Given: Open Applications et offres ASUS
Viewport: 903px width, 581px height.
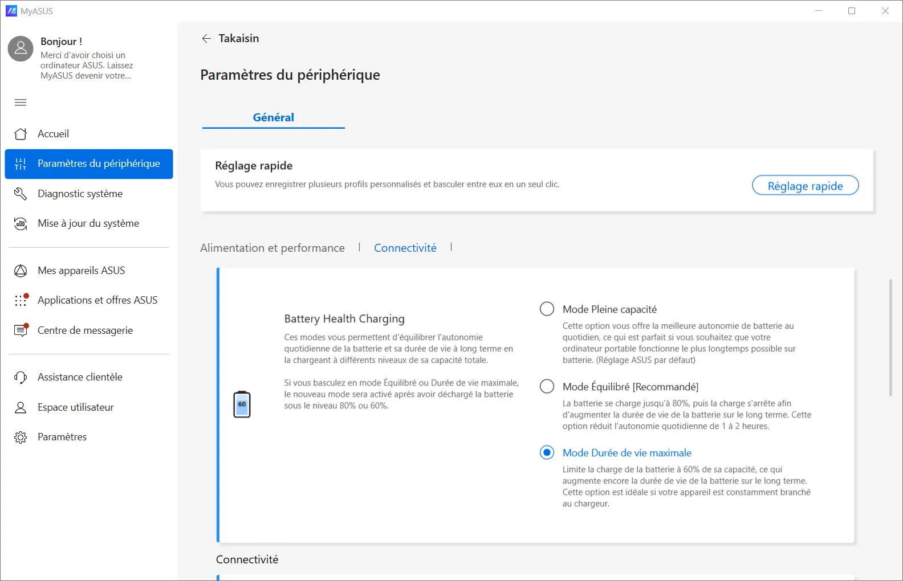Looking at the screenshot, I should (x=88, y=300).
